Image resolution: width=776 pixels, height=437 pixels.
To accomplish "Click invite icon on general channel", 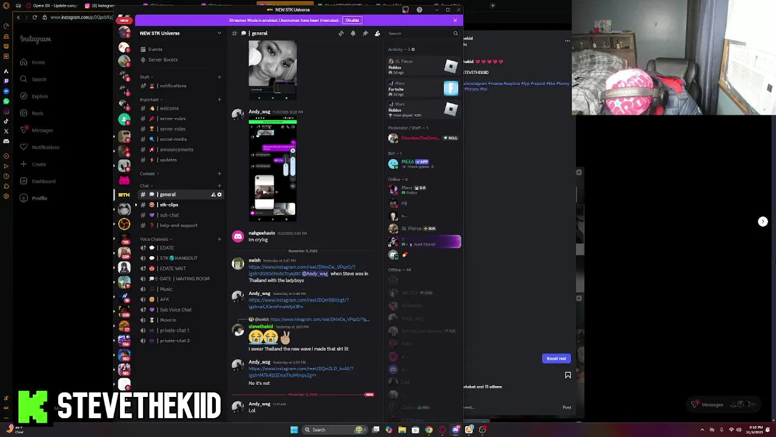I will [x=213, y=195].
